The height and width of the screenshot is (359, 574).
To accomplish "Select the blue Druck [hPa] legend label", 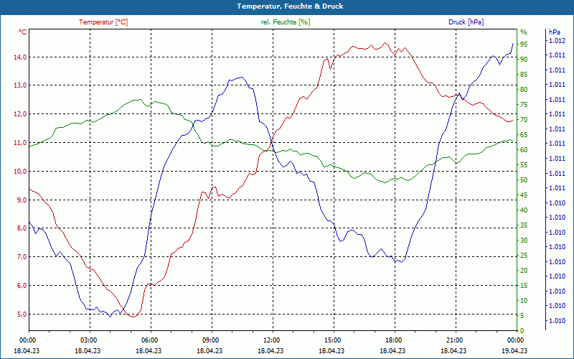I will coord(466,22).
